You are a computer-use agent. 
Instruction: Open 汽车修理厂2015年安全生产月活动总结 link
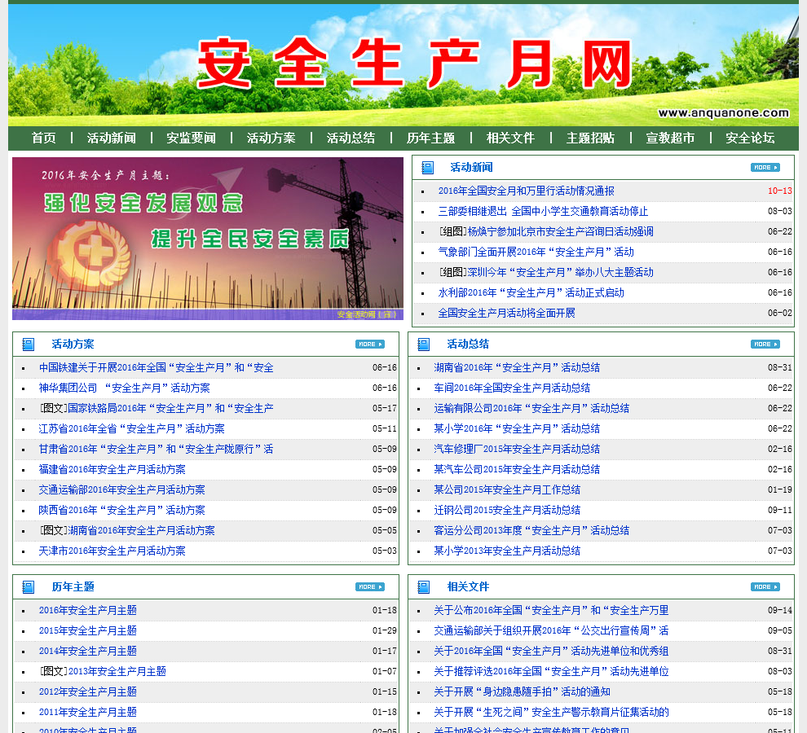point(517,449)
